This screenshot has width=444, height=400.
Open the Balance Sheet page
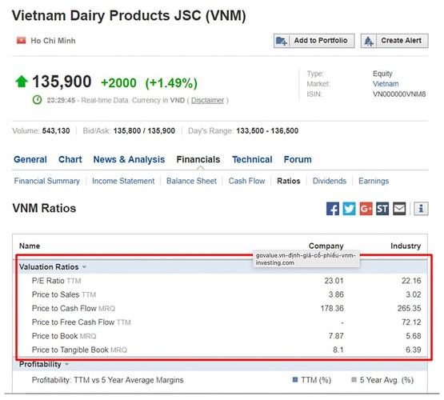(191, 181)
